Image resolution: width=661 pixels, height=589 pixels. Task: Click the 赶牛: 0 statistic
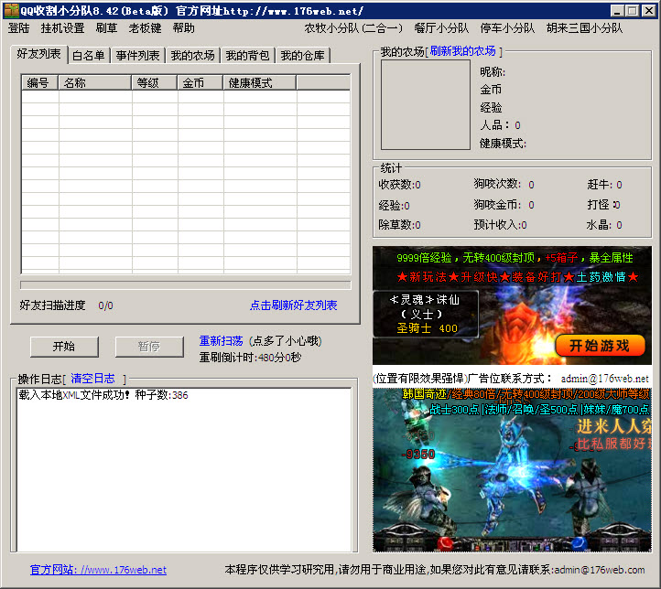604,185
